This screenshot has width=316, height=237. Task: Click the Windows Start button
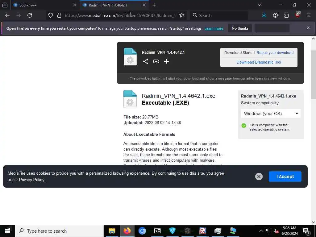coord(7,231)
